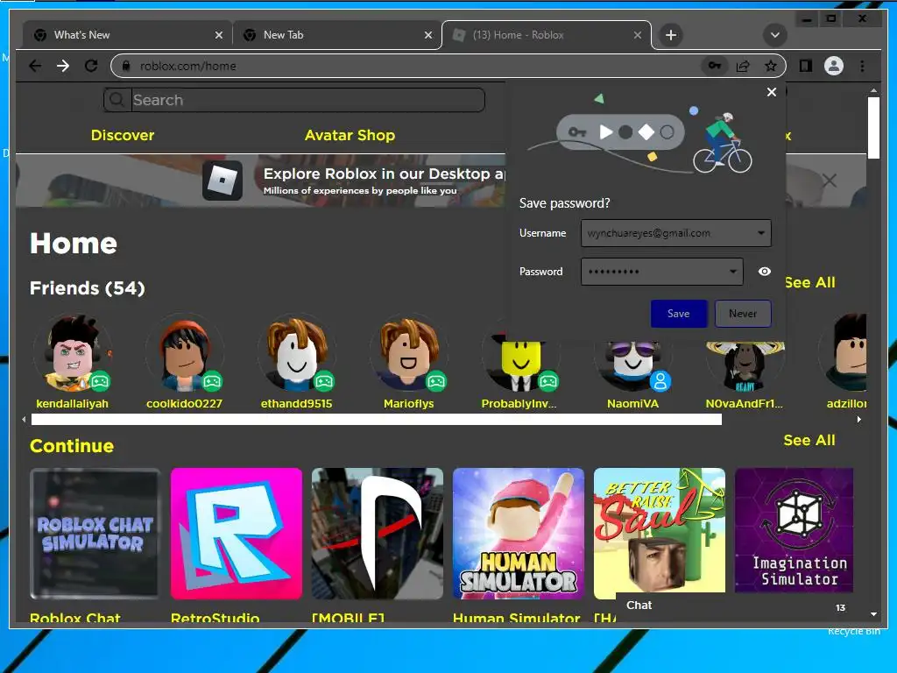Click online status icon on NaomiVA
The width and height of the screenshot is (897, 673).
click(x=660, y=381)
